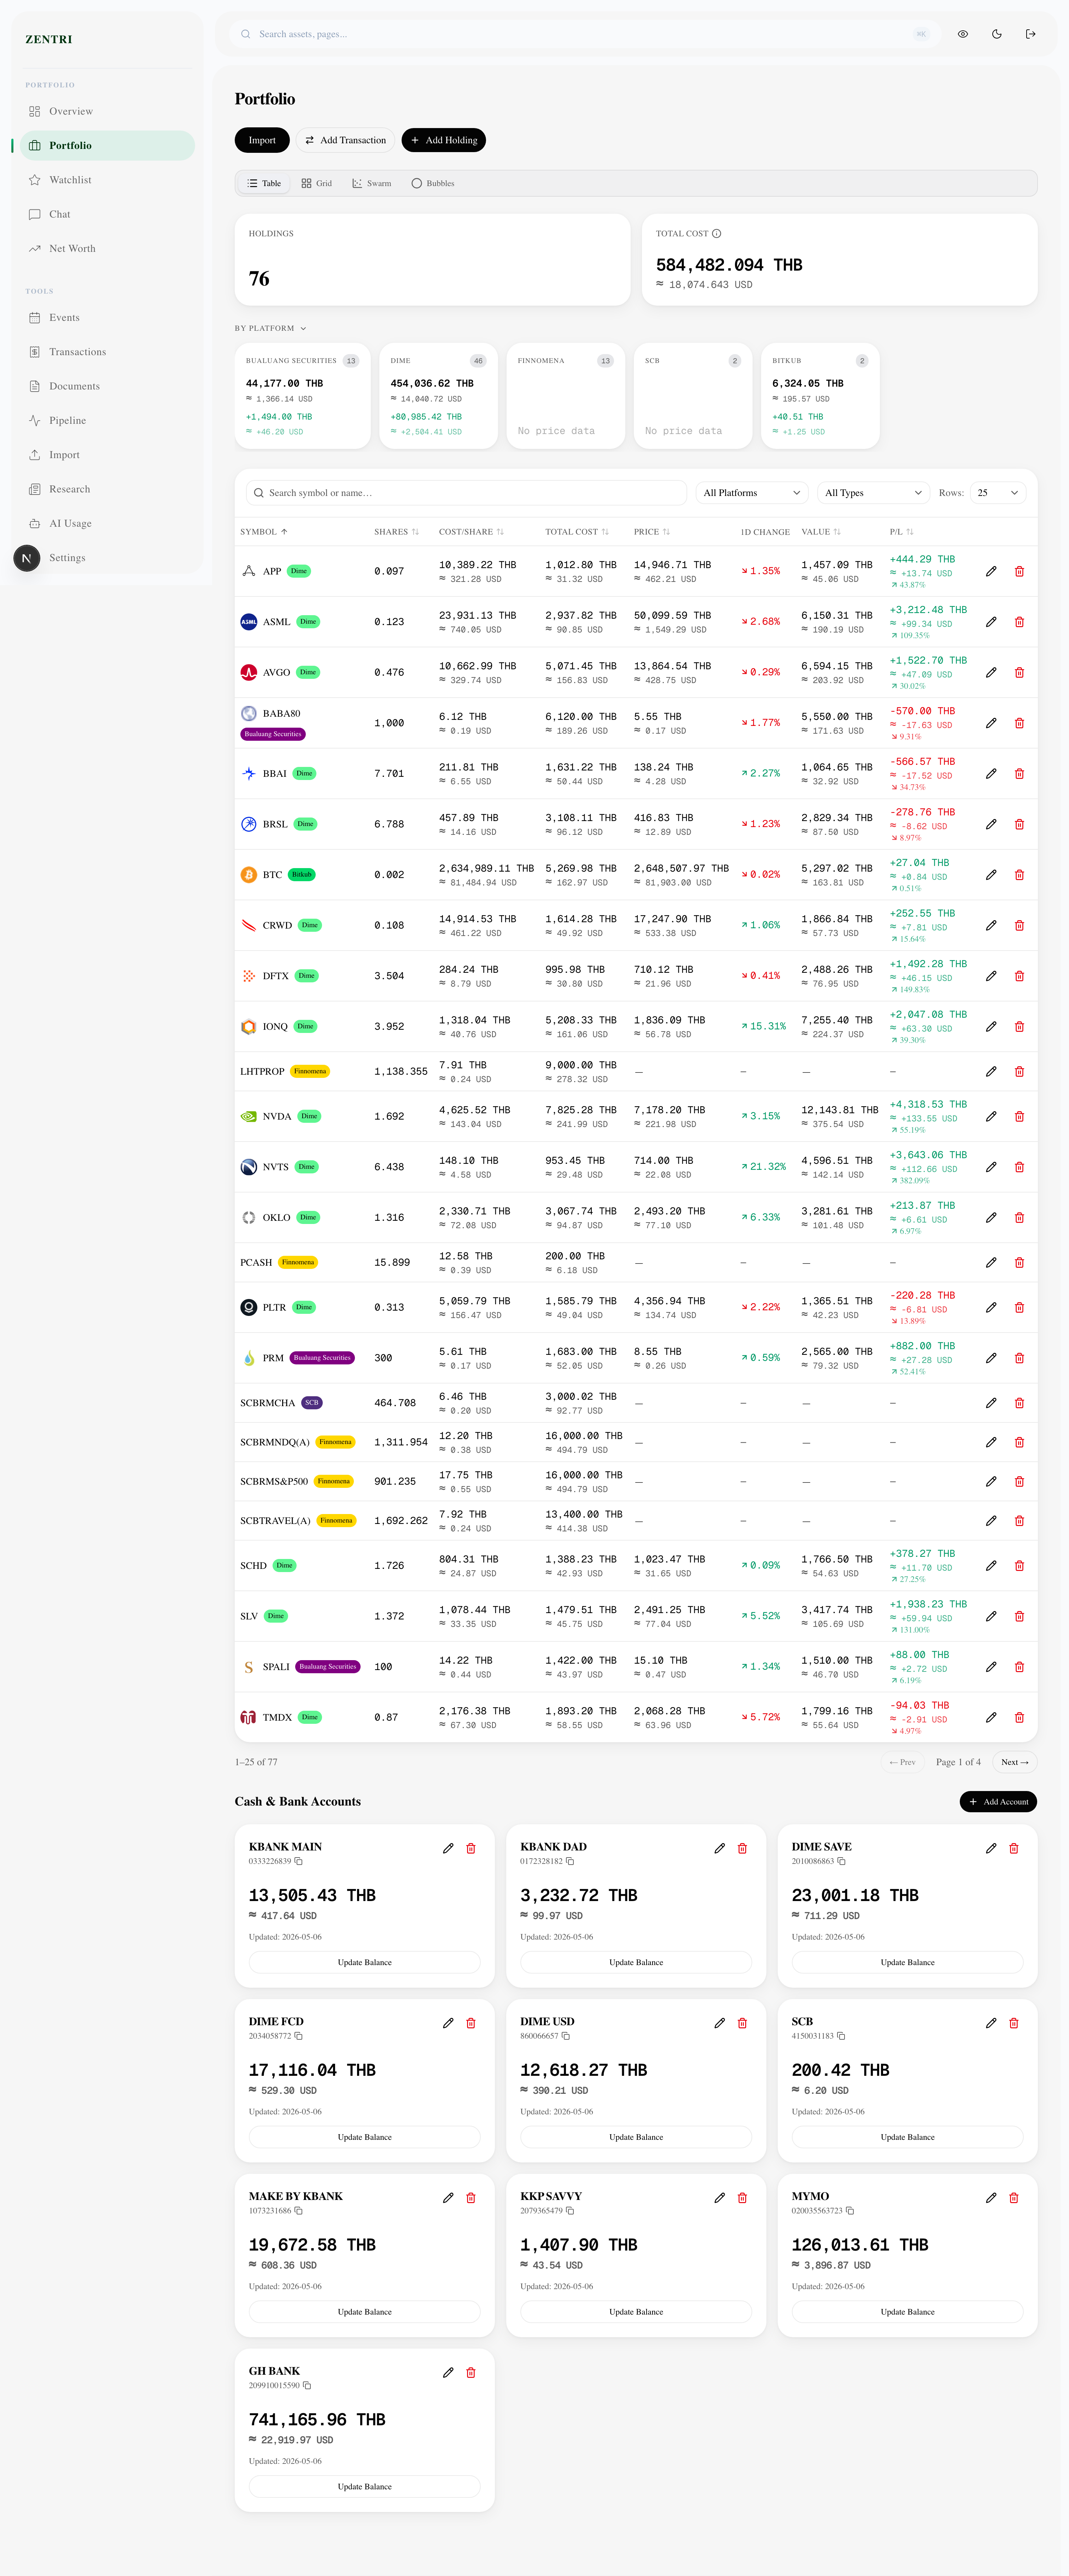Viewport: 1069px width, 2576px height.
Task: Click the Add Holding button
Action: click(x=444, y=140)
